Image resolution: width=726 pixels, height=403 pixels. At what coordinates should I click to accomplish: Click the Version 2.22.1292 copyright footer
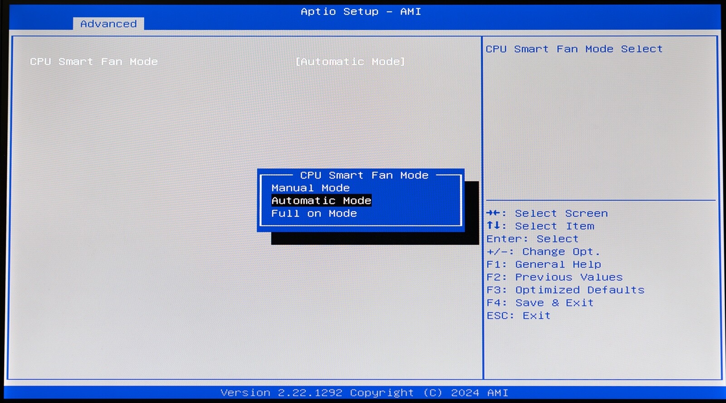[364, 393]
